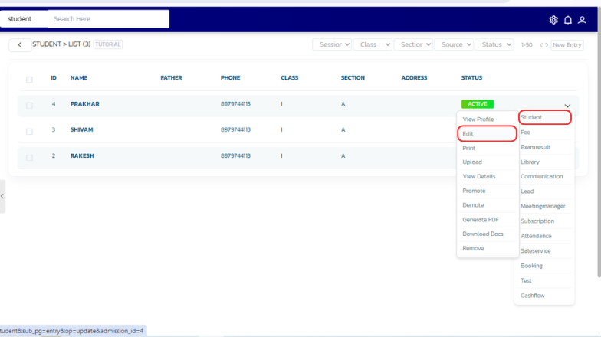
Task: Open the settings gear icon
Action: point(553,20)
